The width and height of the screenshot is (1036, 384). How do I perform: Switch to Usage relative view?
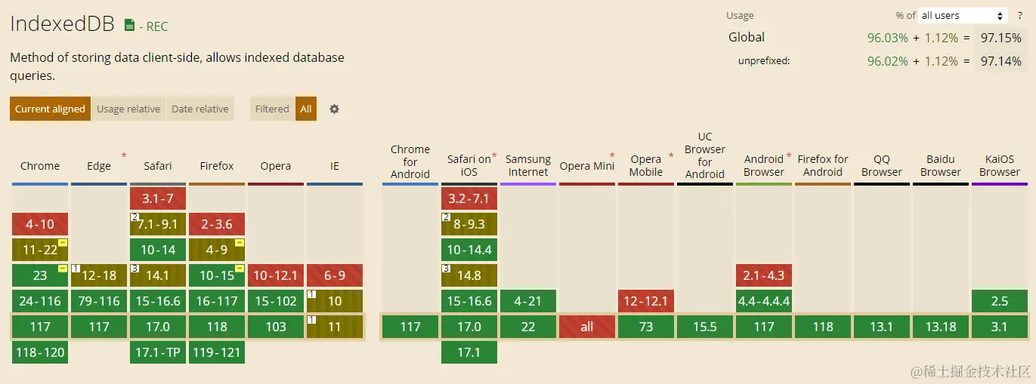click(128, 109)
